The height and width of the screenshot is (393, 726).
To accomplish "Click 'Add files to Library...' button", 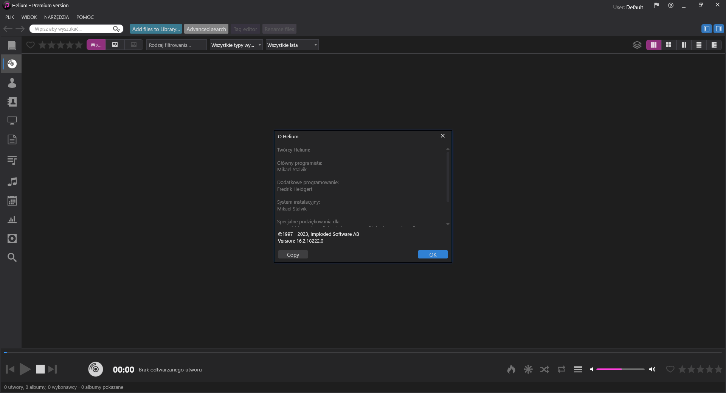I will coord(156,29).
